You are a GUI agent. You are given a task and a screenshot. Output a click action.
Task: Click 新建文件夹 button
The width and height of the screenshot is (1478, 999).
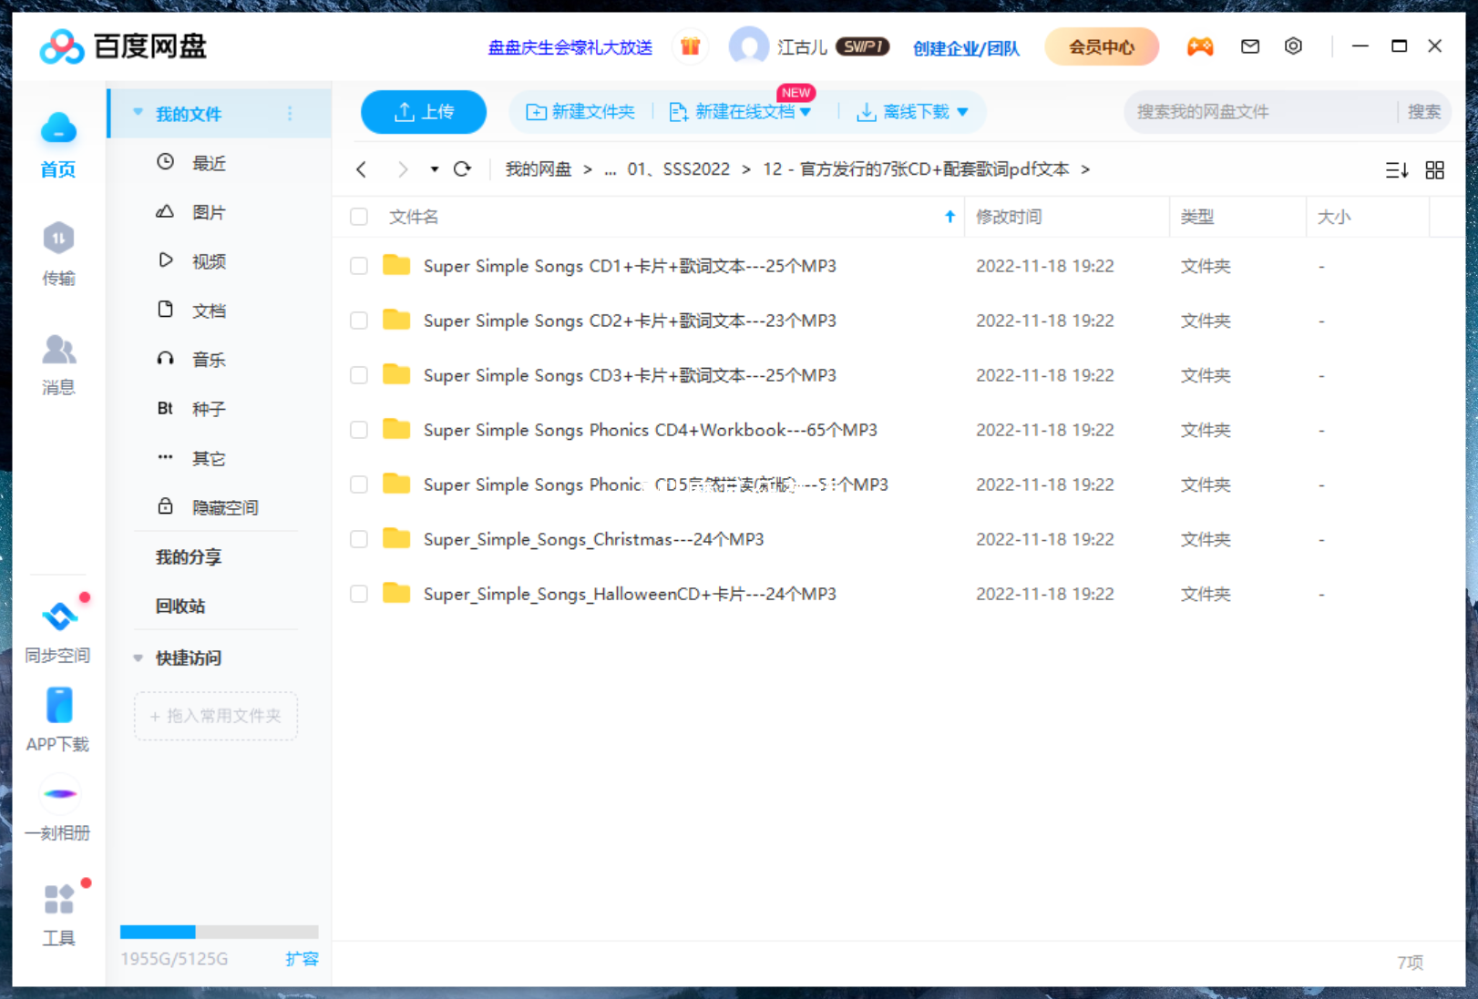tap(580, 112)
